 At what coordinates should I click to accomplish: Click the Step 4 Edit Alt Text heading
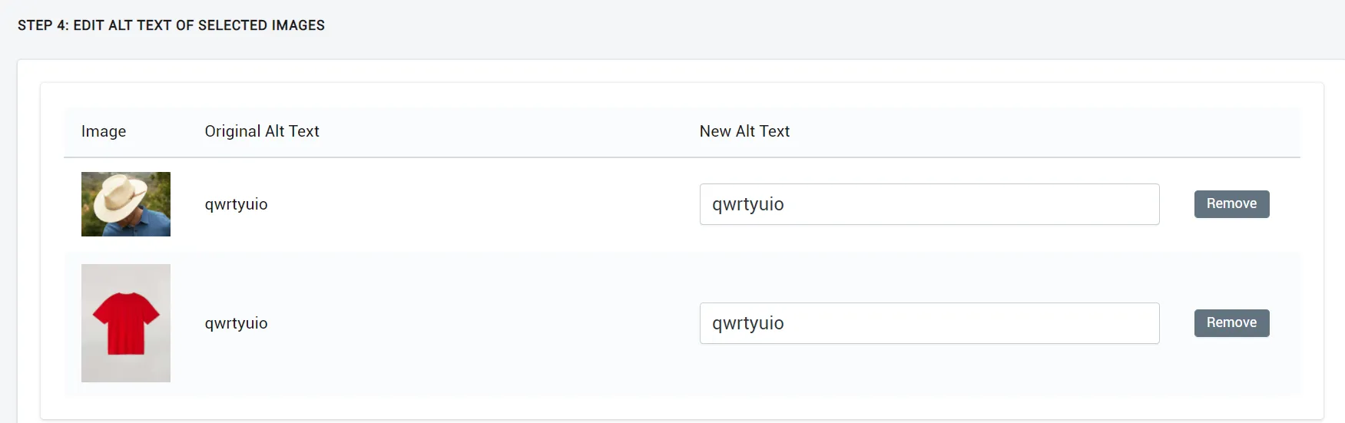pos(171,25)
